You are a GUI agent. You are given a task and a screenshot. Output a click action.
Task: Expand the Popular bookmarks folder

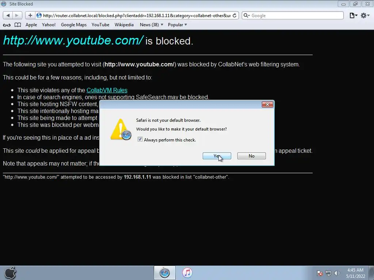click(x=177, y=25)
